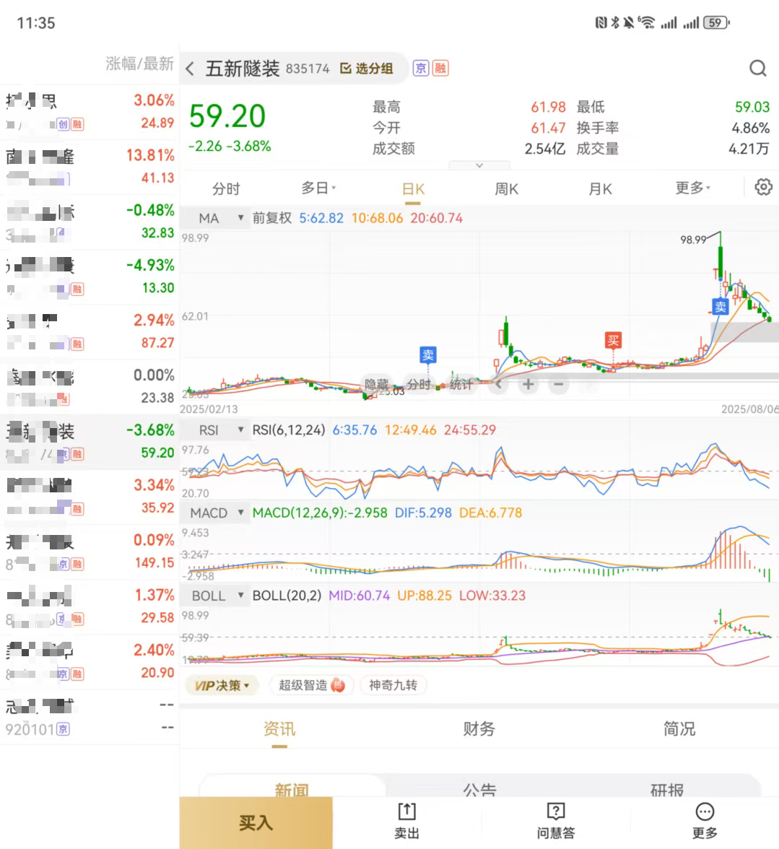Select the 周K chart tab

coord(506,189)
